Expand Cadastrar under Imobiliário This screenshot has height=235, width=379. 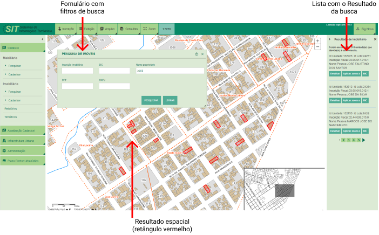[x=15, y=100]
